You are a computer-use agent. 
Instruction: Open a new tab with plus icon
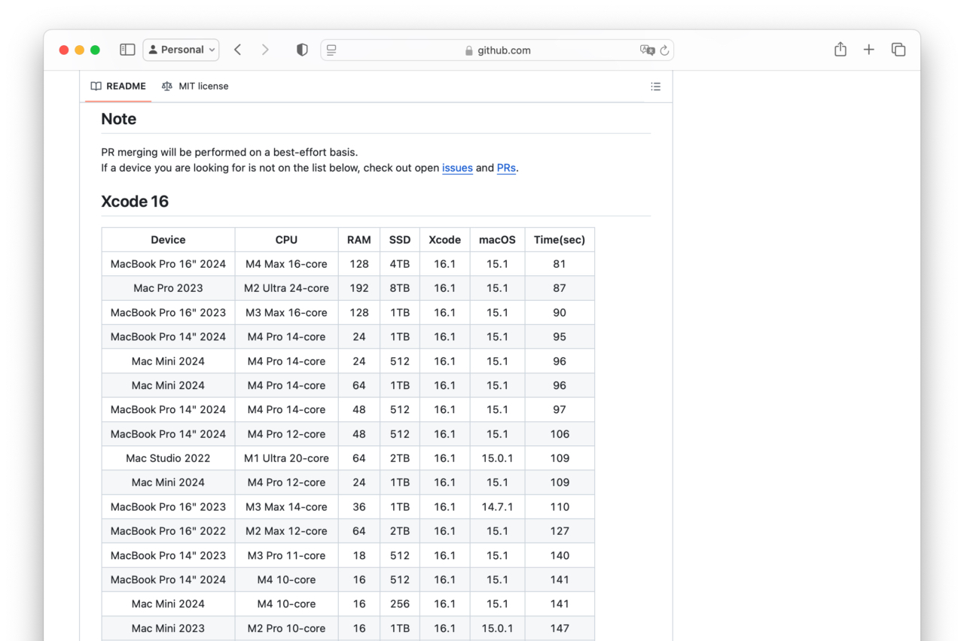(869, 50)
